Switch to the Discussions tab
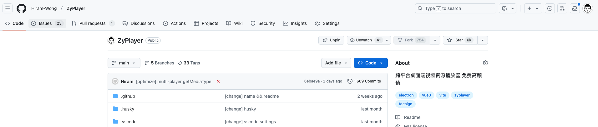This screenshot has width=598, height=127. click(139, 23)
